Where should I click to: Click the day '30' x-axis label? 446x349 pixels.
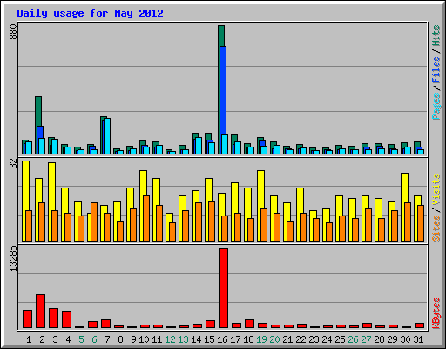click(x=405, y=339)
